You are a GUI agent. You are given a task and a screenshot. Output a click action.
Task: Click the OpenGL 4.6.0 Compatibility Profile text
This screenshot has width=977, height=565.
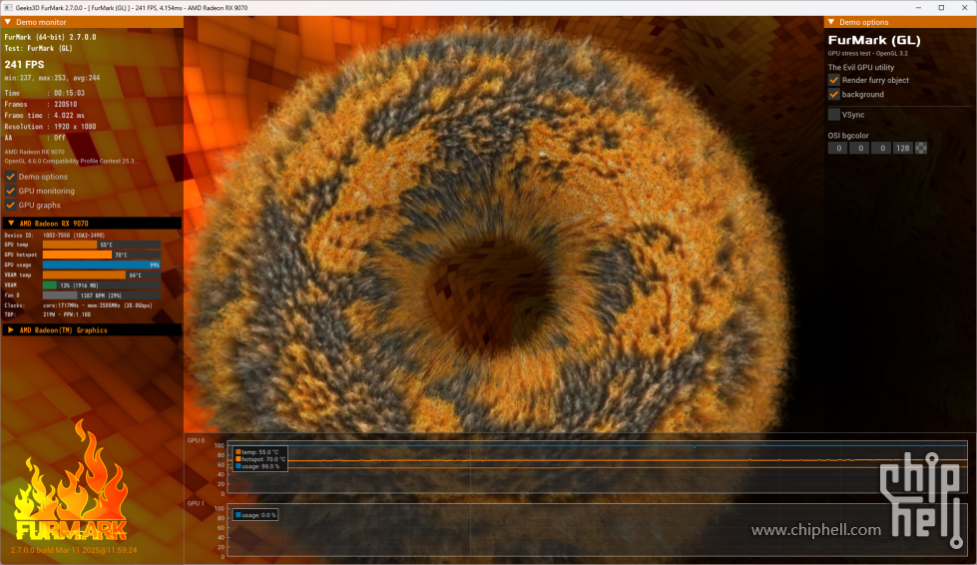click(72, 162)
